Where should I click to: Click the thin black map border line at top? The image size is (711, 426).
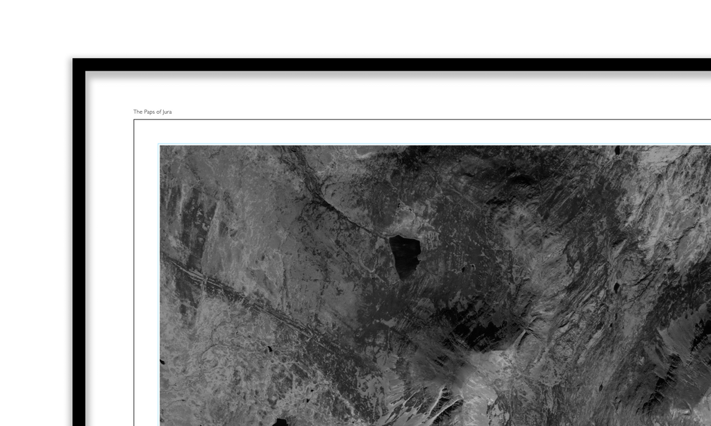[x=417, y=120]
